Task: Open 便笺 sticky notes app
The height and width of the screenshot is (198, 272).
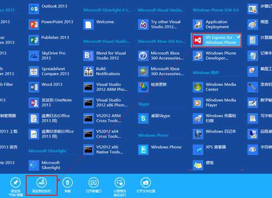Action: (203, 165)
